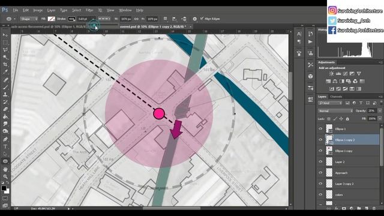The width and height of the screenshot is (384, 216).
Task: Select the Pen tool
Action: (5, 139)
